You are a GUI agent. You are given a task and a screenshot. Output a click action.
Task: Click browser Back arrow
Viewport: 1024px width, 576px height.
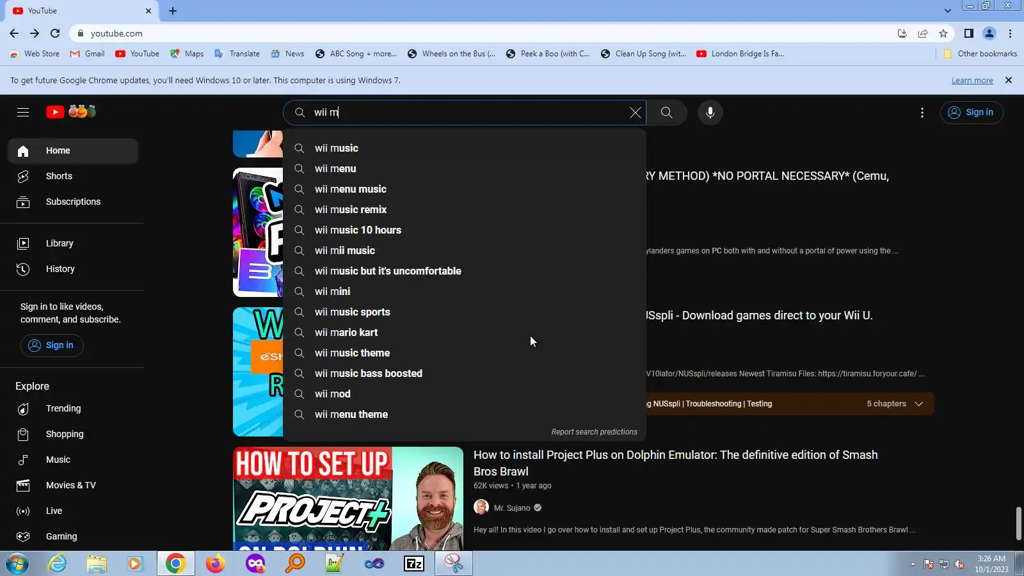(14, 33)
